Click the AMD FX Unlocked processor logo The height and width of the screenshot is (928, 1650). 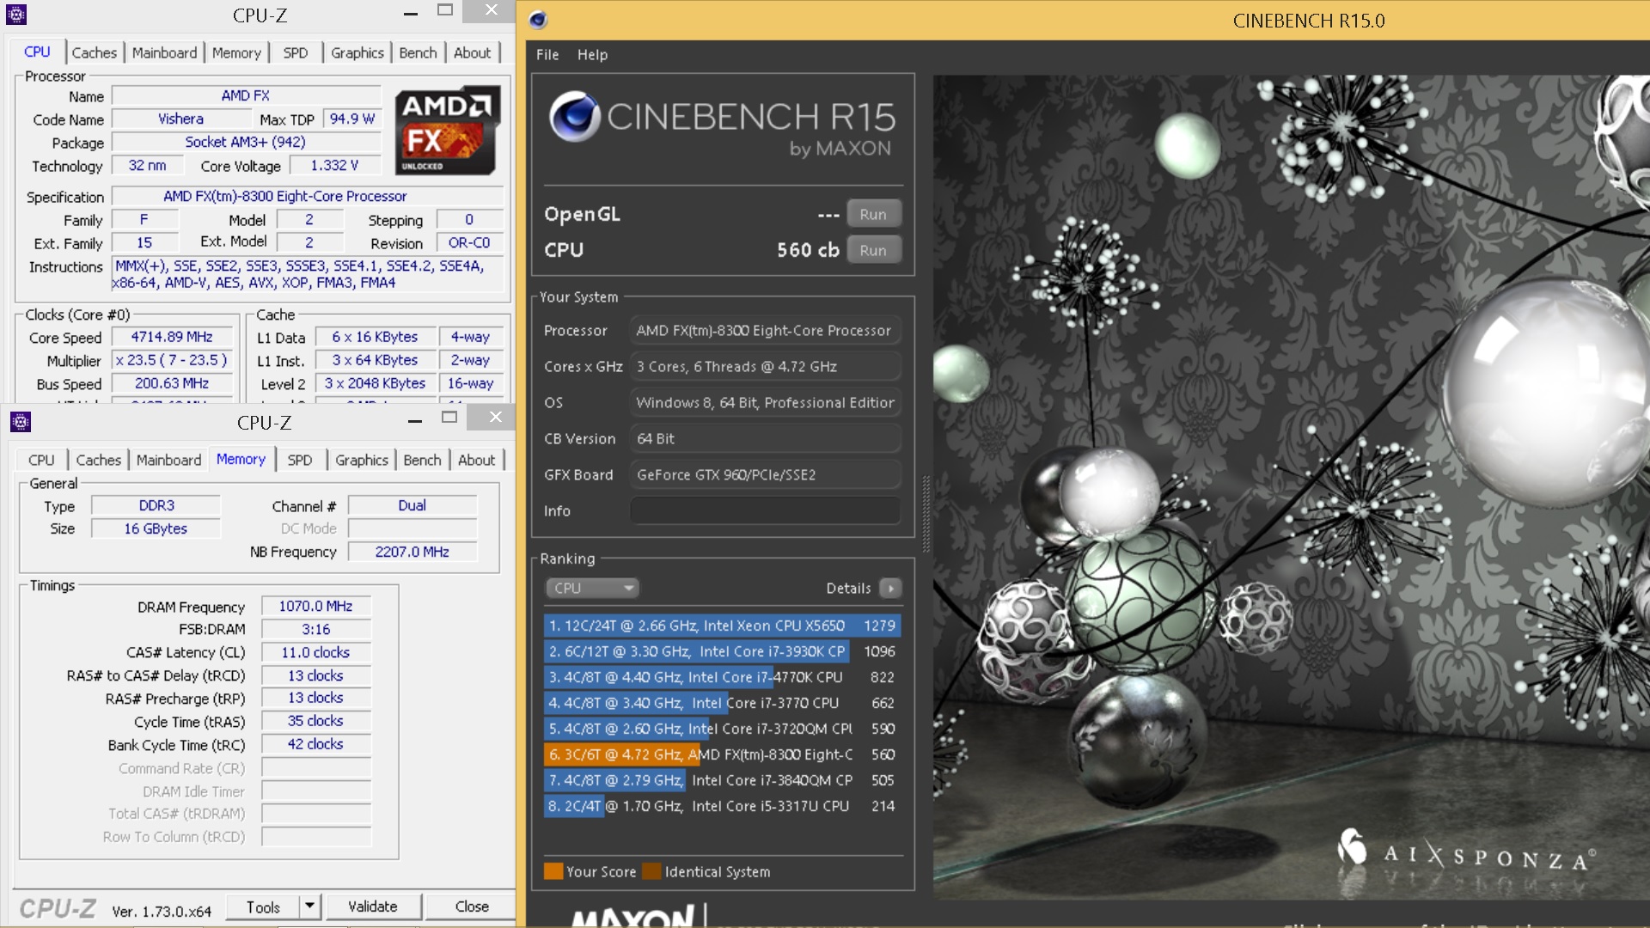pyautogui.click(x=448, y=130)
